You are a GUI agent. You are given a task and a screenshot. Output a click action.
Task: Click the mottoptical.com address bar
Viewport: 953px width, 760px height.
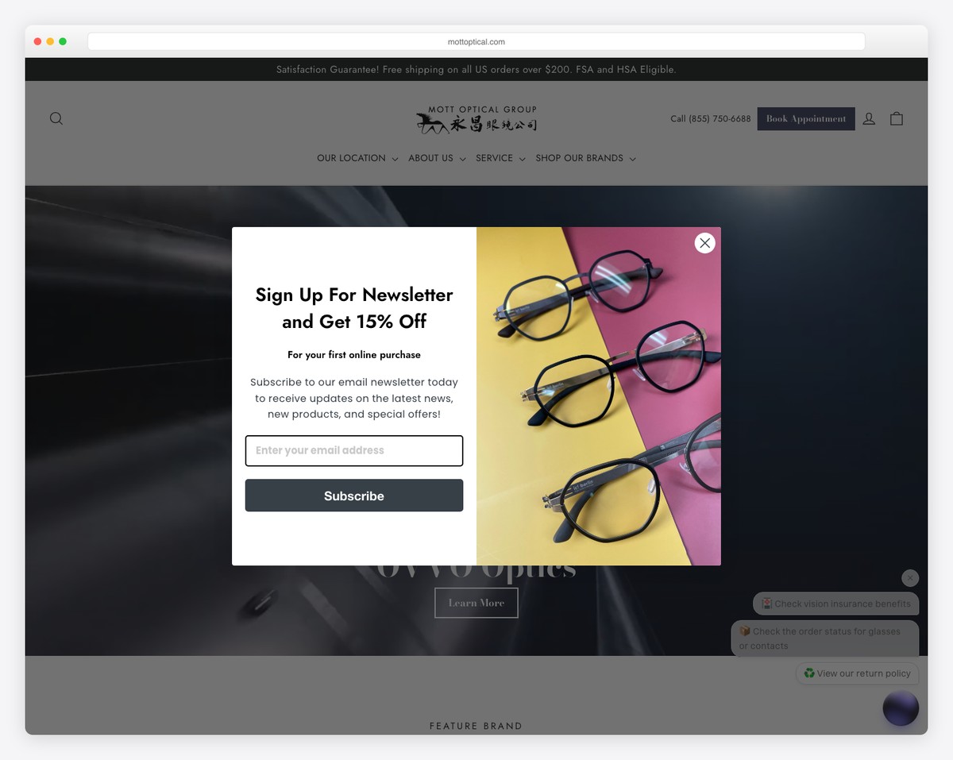(476, 41)
